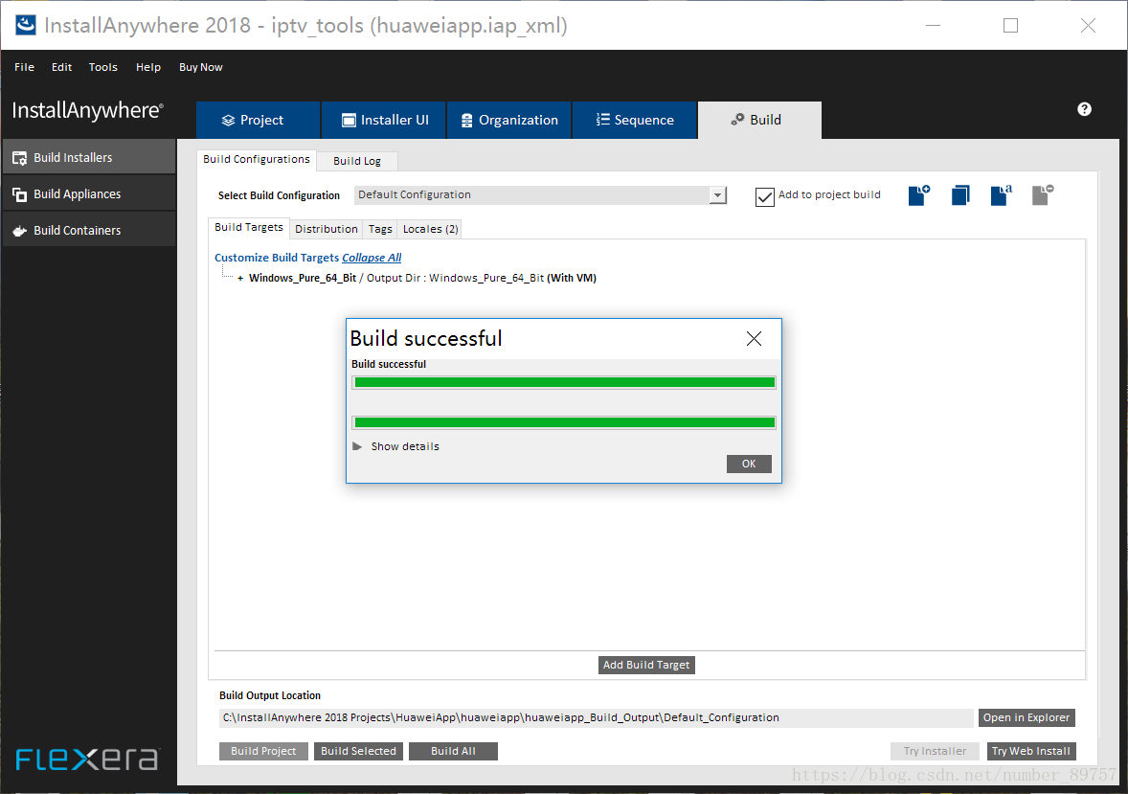Click the Try Installer button
1128x794 pixels.
coord(936,751)
